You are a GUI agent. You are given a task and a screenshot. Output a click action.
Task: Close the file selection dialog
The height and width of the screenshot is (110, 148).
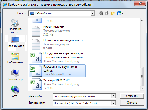[x=140, y=4]
